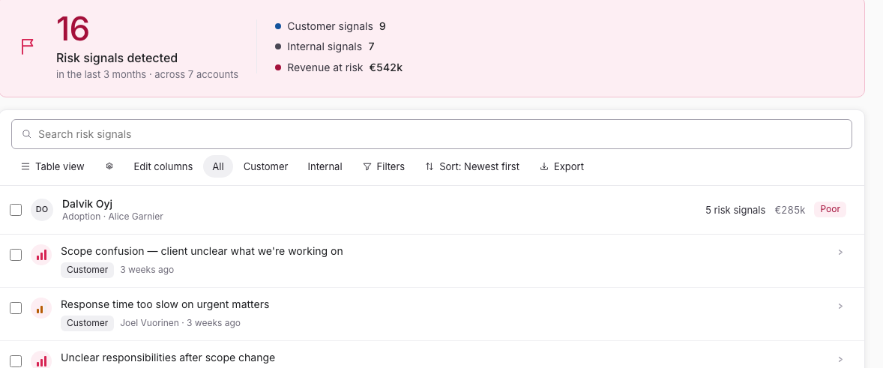Screen dimensions: 883x368
Task: Click the blue Customer signals dot
Action: tap(278, 26)
